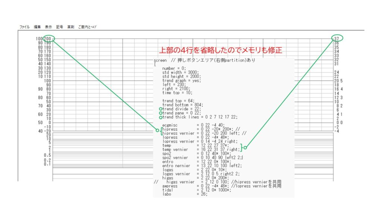The width and height of the screenshot is (382, 215).
Task: Open the 記号 menu
Action: 60,27
